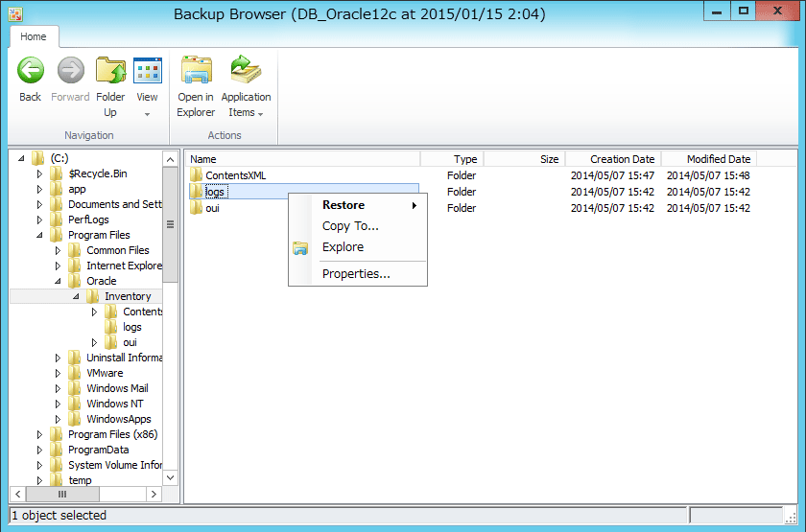
Task: Select the logs folder name in file list
Action: click(215, 192)
